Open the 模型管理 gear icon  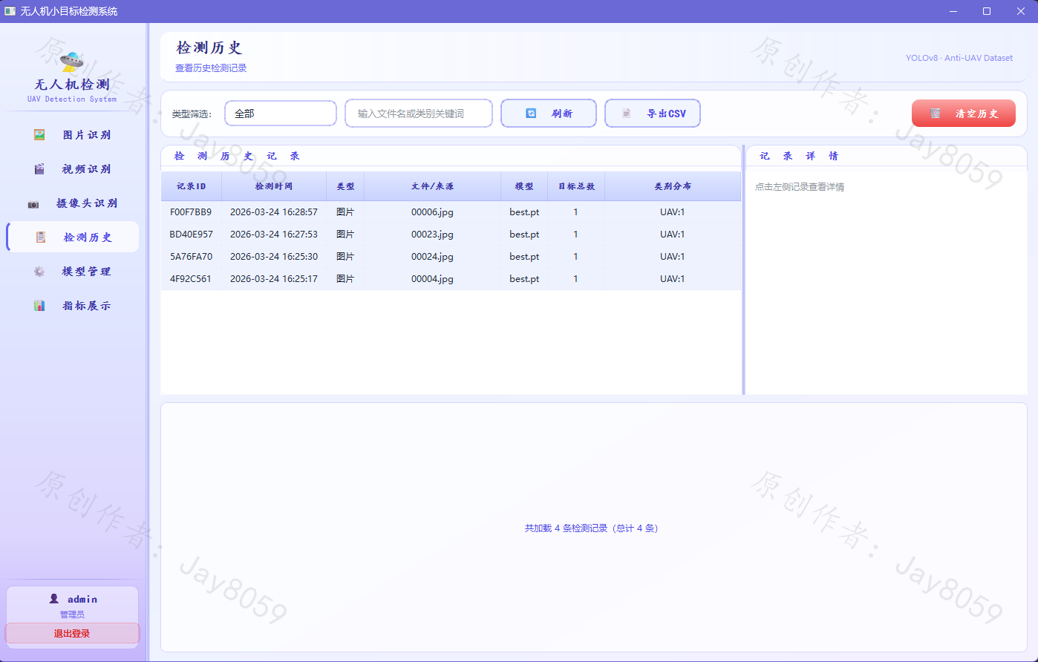pos(39,272)
